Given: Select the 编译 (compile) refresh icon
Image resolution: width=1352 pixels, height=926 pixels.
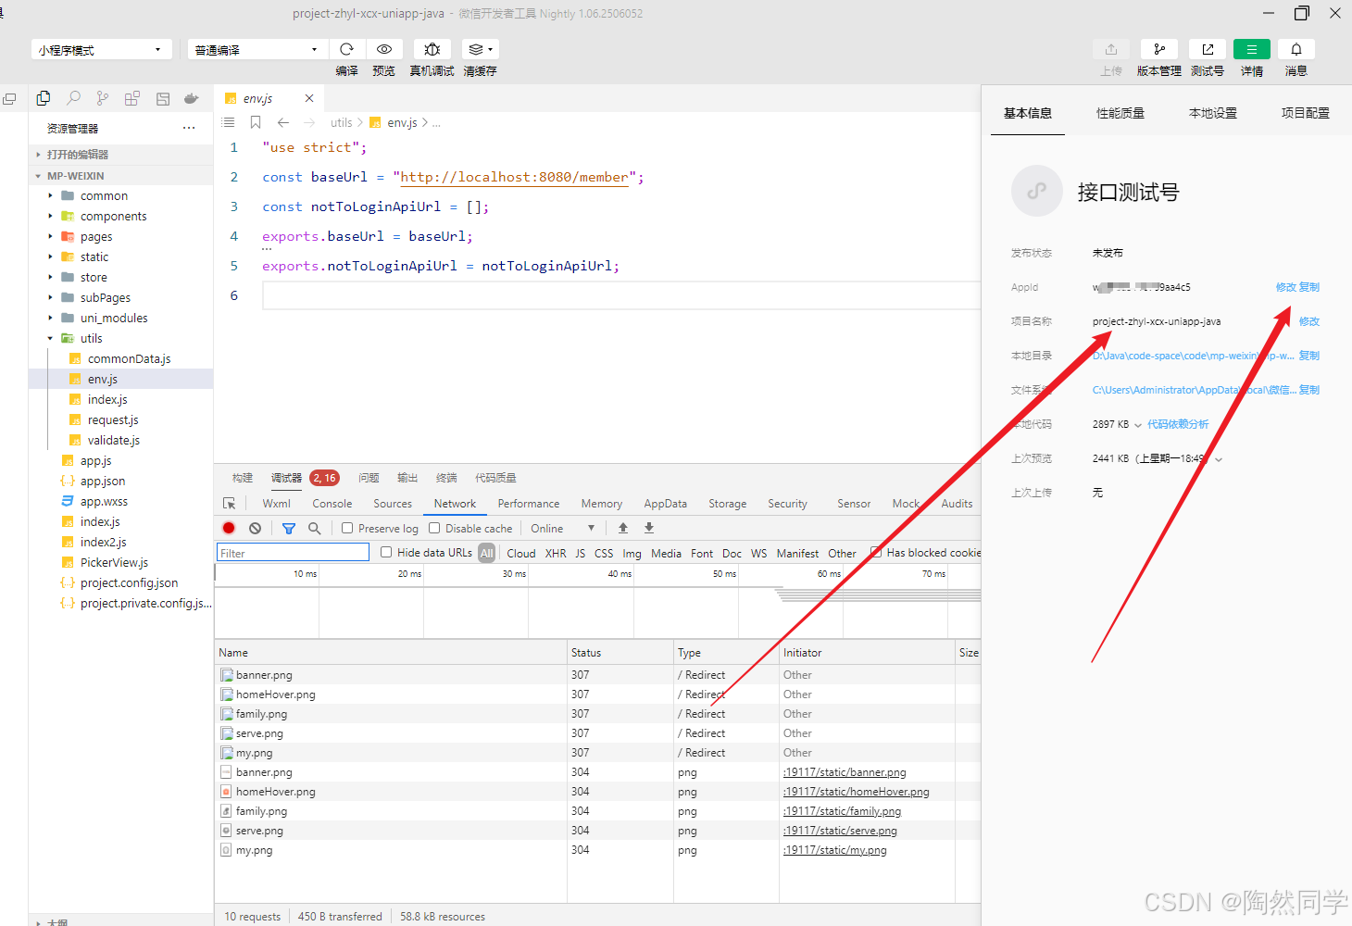Looking at the screenshot, I should point(346,49).
